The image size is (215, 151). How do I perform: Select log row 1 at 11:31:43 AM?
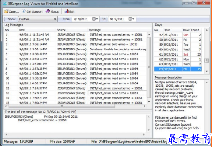[76, 35]
